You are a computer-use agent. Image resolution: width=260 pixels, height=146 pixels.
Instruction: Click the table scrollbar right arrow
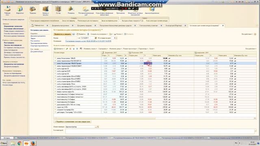coord(255,118)
